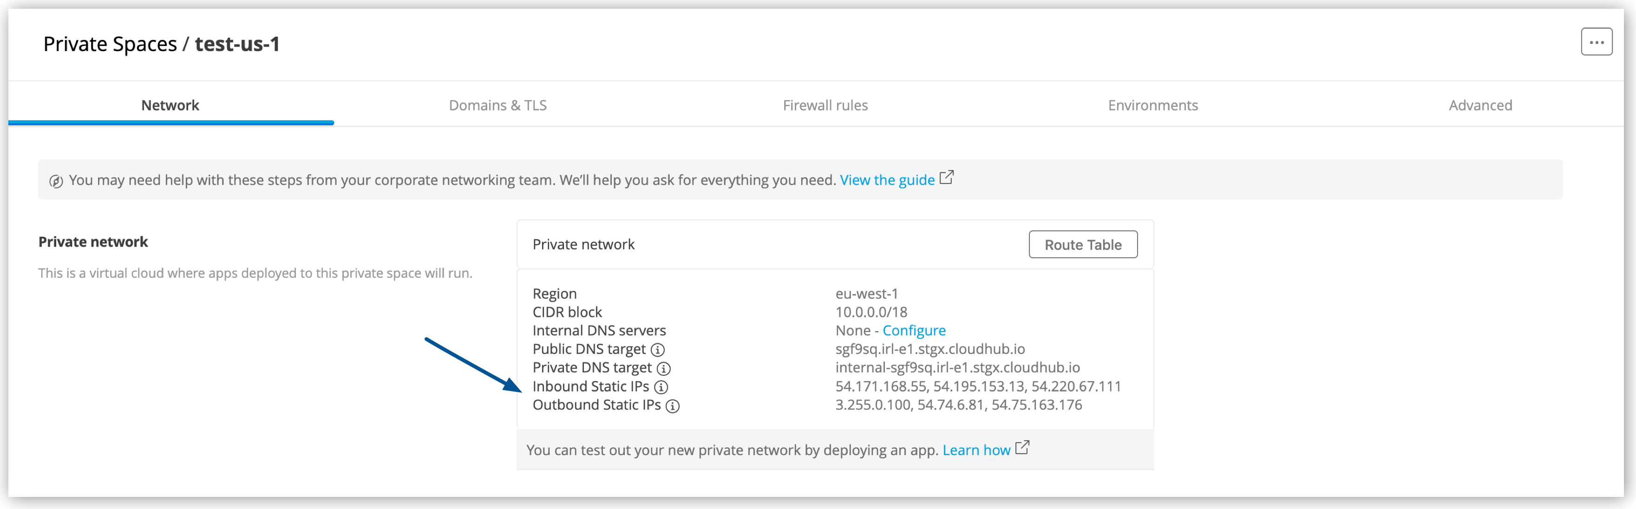
Task: Open the Public DNS target info tooltip
Action: [x=659, y=349]
